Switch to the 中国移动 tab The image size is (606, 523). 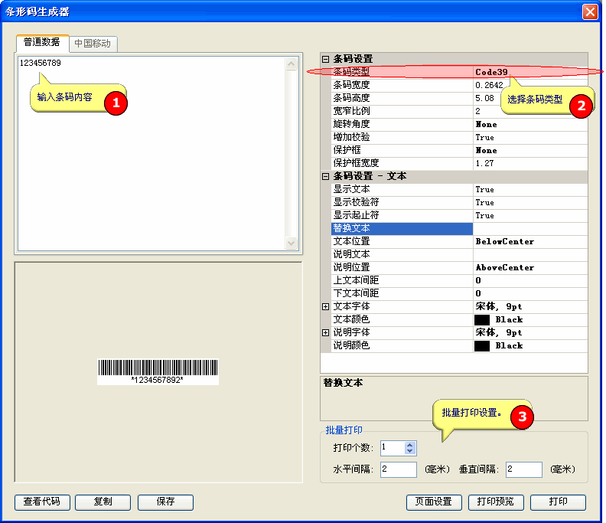coord(93,44)
